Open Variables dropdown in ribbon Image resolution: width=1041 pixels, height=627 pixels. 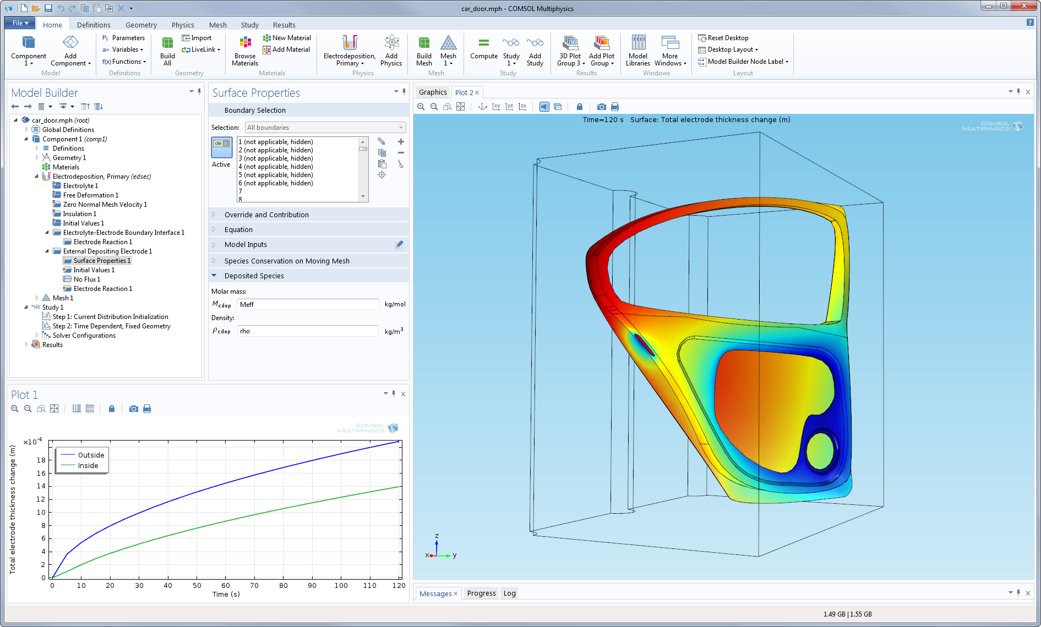point(123,50)
